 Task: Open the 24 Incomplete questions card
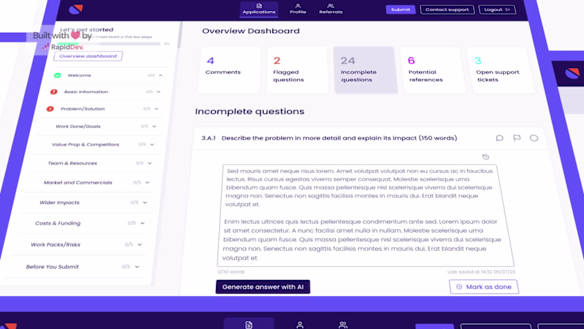point(365,70)
